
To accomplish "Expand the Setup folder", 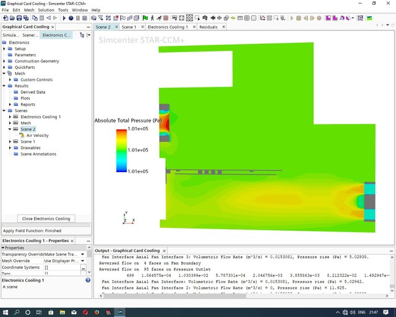I will pyautogui.click(x=4, y=48).
